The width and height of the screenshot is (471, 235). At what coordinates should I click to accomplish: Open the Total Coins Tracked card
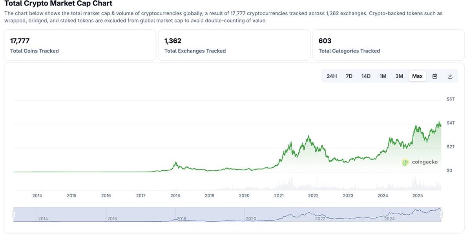pyautogui.click(x=80, y=45)
